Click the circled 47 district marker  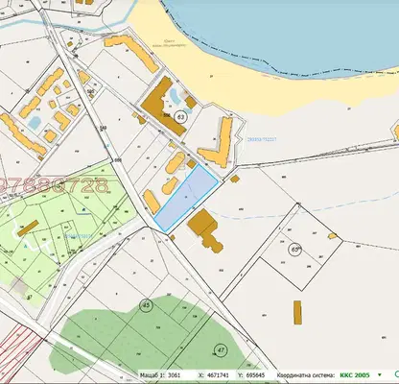point(221,349)
